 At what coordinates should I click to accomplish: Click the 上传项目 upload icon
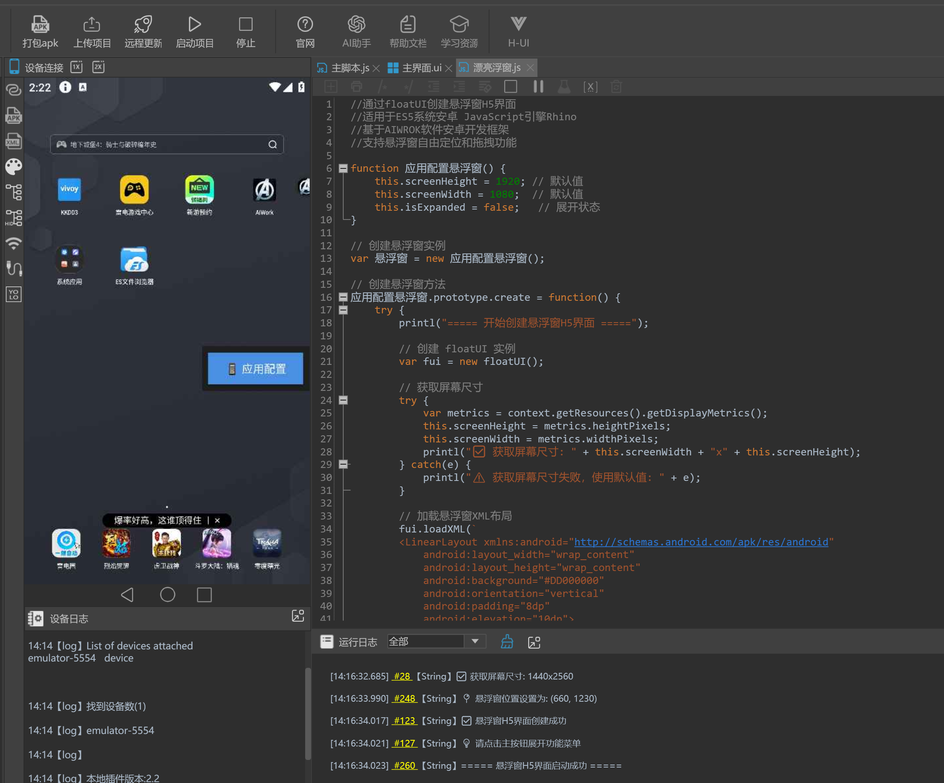pyautogui.click(x=92, y=24)
